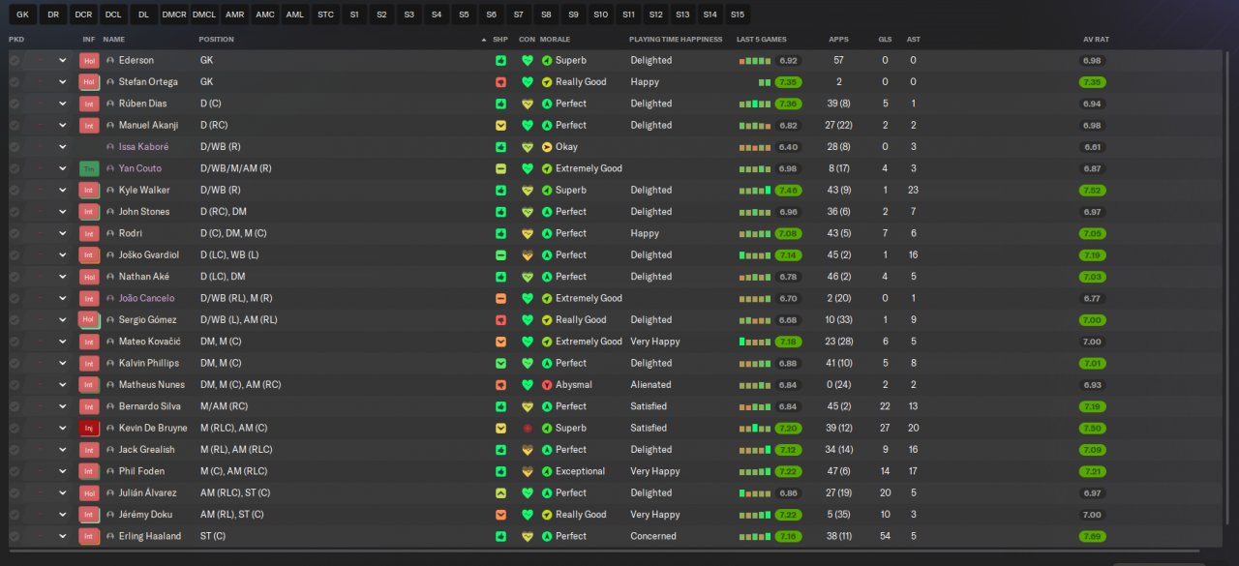Viewport: 1239px width, 566px height.
Task: Click Yan Couto's green Trn status badge
Action: click(x=89, y=168)
